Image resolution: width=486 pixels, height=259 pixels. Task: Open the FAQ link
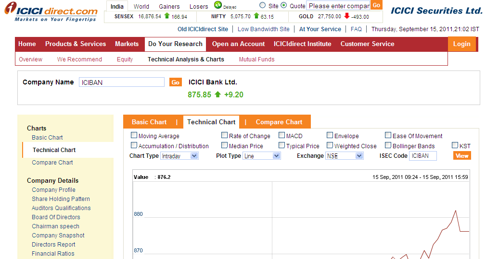(x=356, y=29)
